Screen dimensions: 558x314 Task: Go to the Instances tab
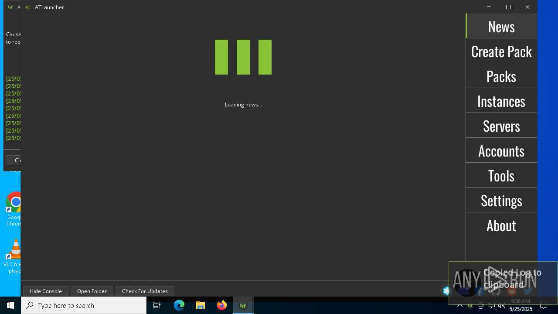click(501, 101)
